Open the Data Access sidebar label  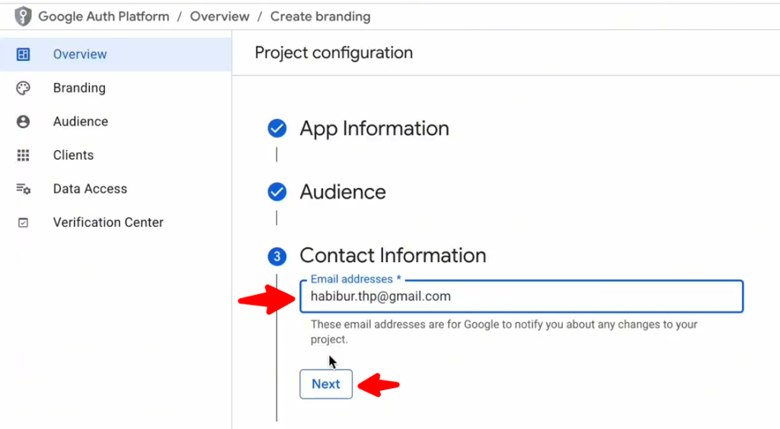point(90,189)
